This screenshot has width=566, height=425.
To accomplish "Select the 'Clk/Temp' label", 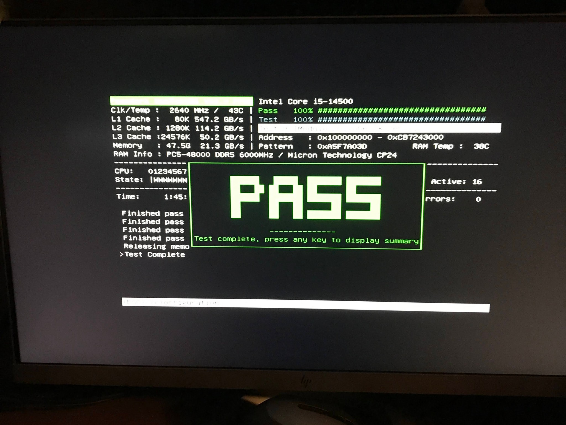I will coord(130,110).
